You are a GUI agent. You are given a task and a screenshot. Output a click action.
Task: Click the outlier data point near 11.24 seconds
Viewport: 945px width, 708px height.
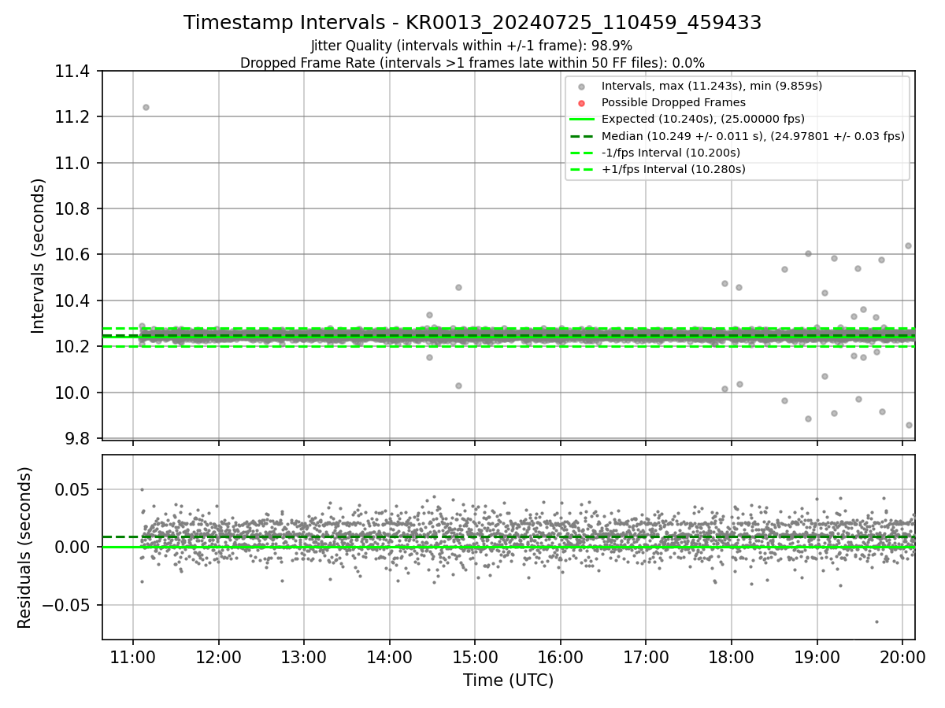click(x=146, y=107)
